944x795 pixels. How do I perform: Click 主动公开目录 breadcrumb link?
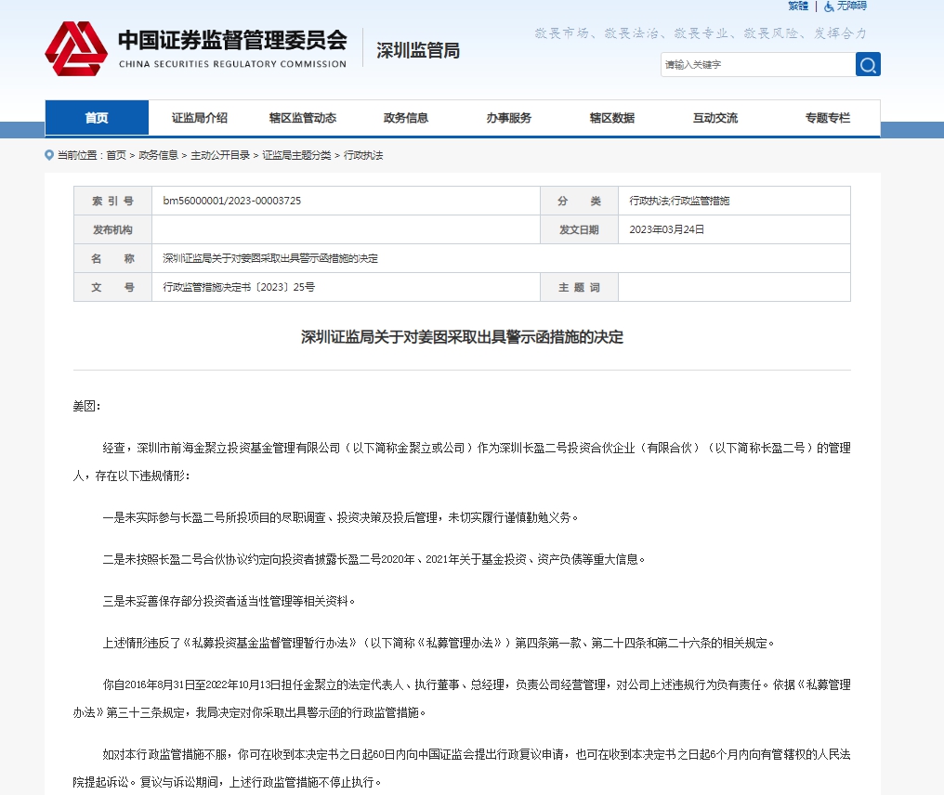pyautogui.click(x=220, y=155)
